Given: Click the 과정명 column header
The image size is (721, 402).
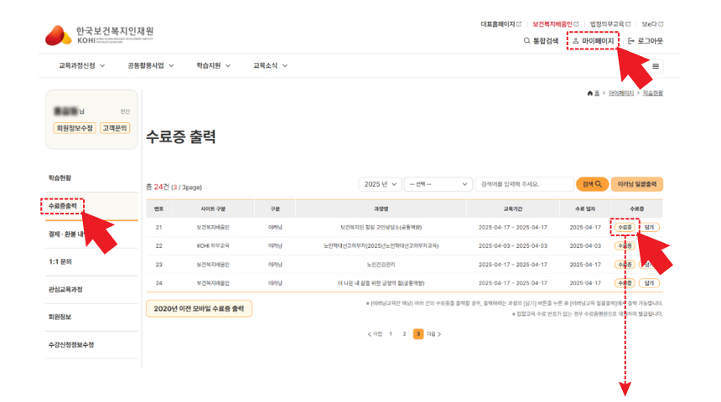Looking at the screenshot, I should (381, 209).
